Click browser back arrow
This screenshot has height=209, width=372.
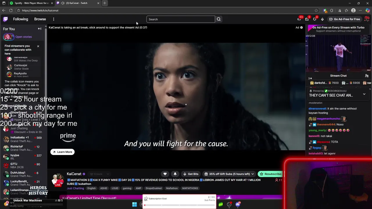(x=4, y=10)
